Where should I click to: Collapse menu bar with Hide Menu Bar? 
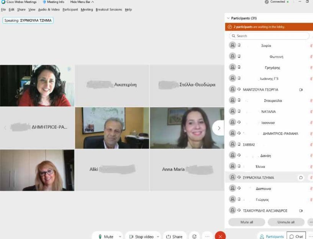point(82,2)
